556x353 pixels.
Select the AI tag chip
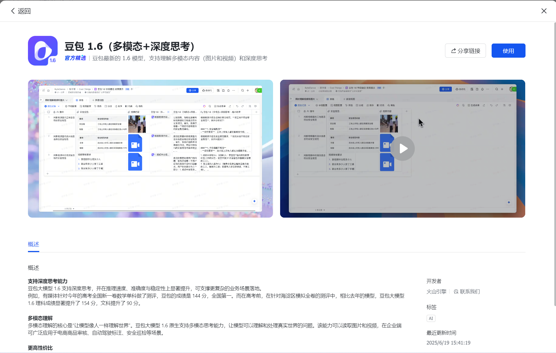(x=431, y=319)
